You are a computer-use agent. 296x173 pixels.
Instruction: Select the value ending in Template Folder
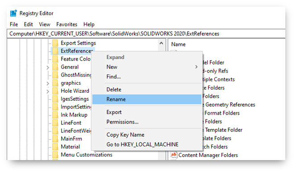pyautogui.click(x=223, y=130)
